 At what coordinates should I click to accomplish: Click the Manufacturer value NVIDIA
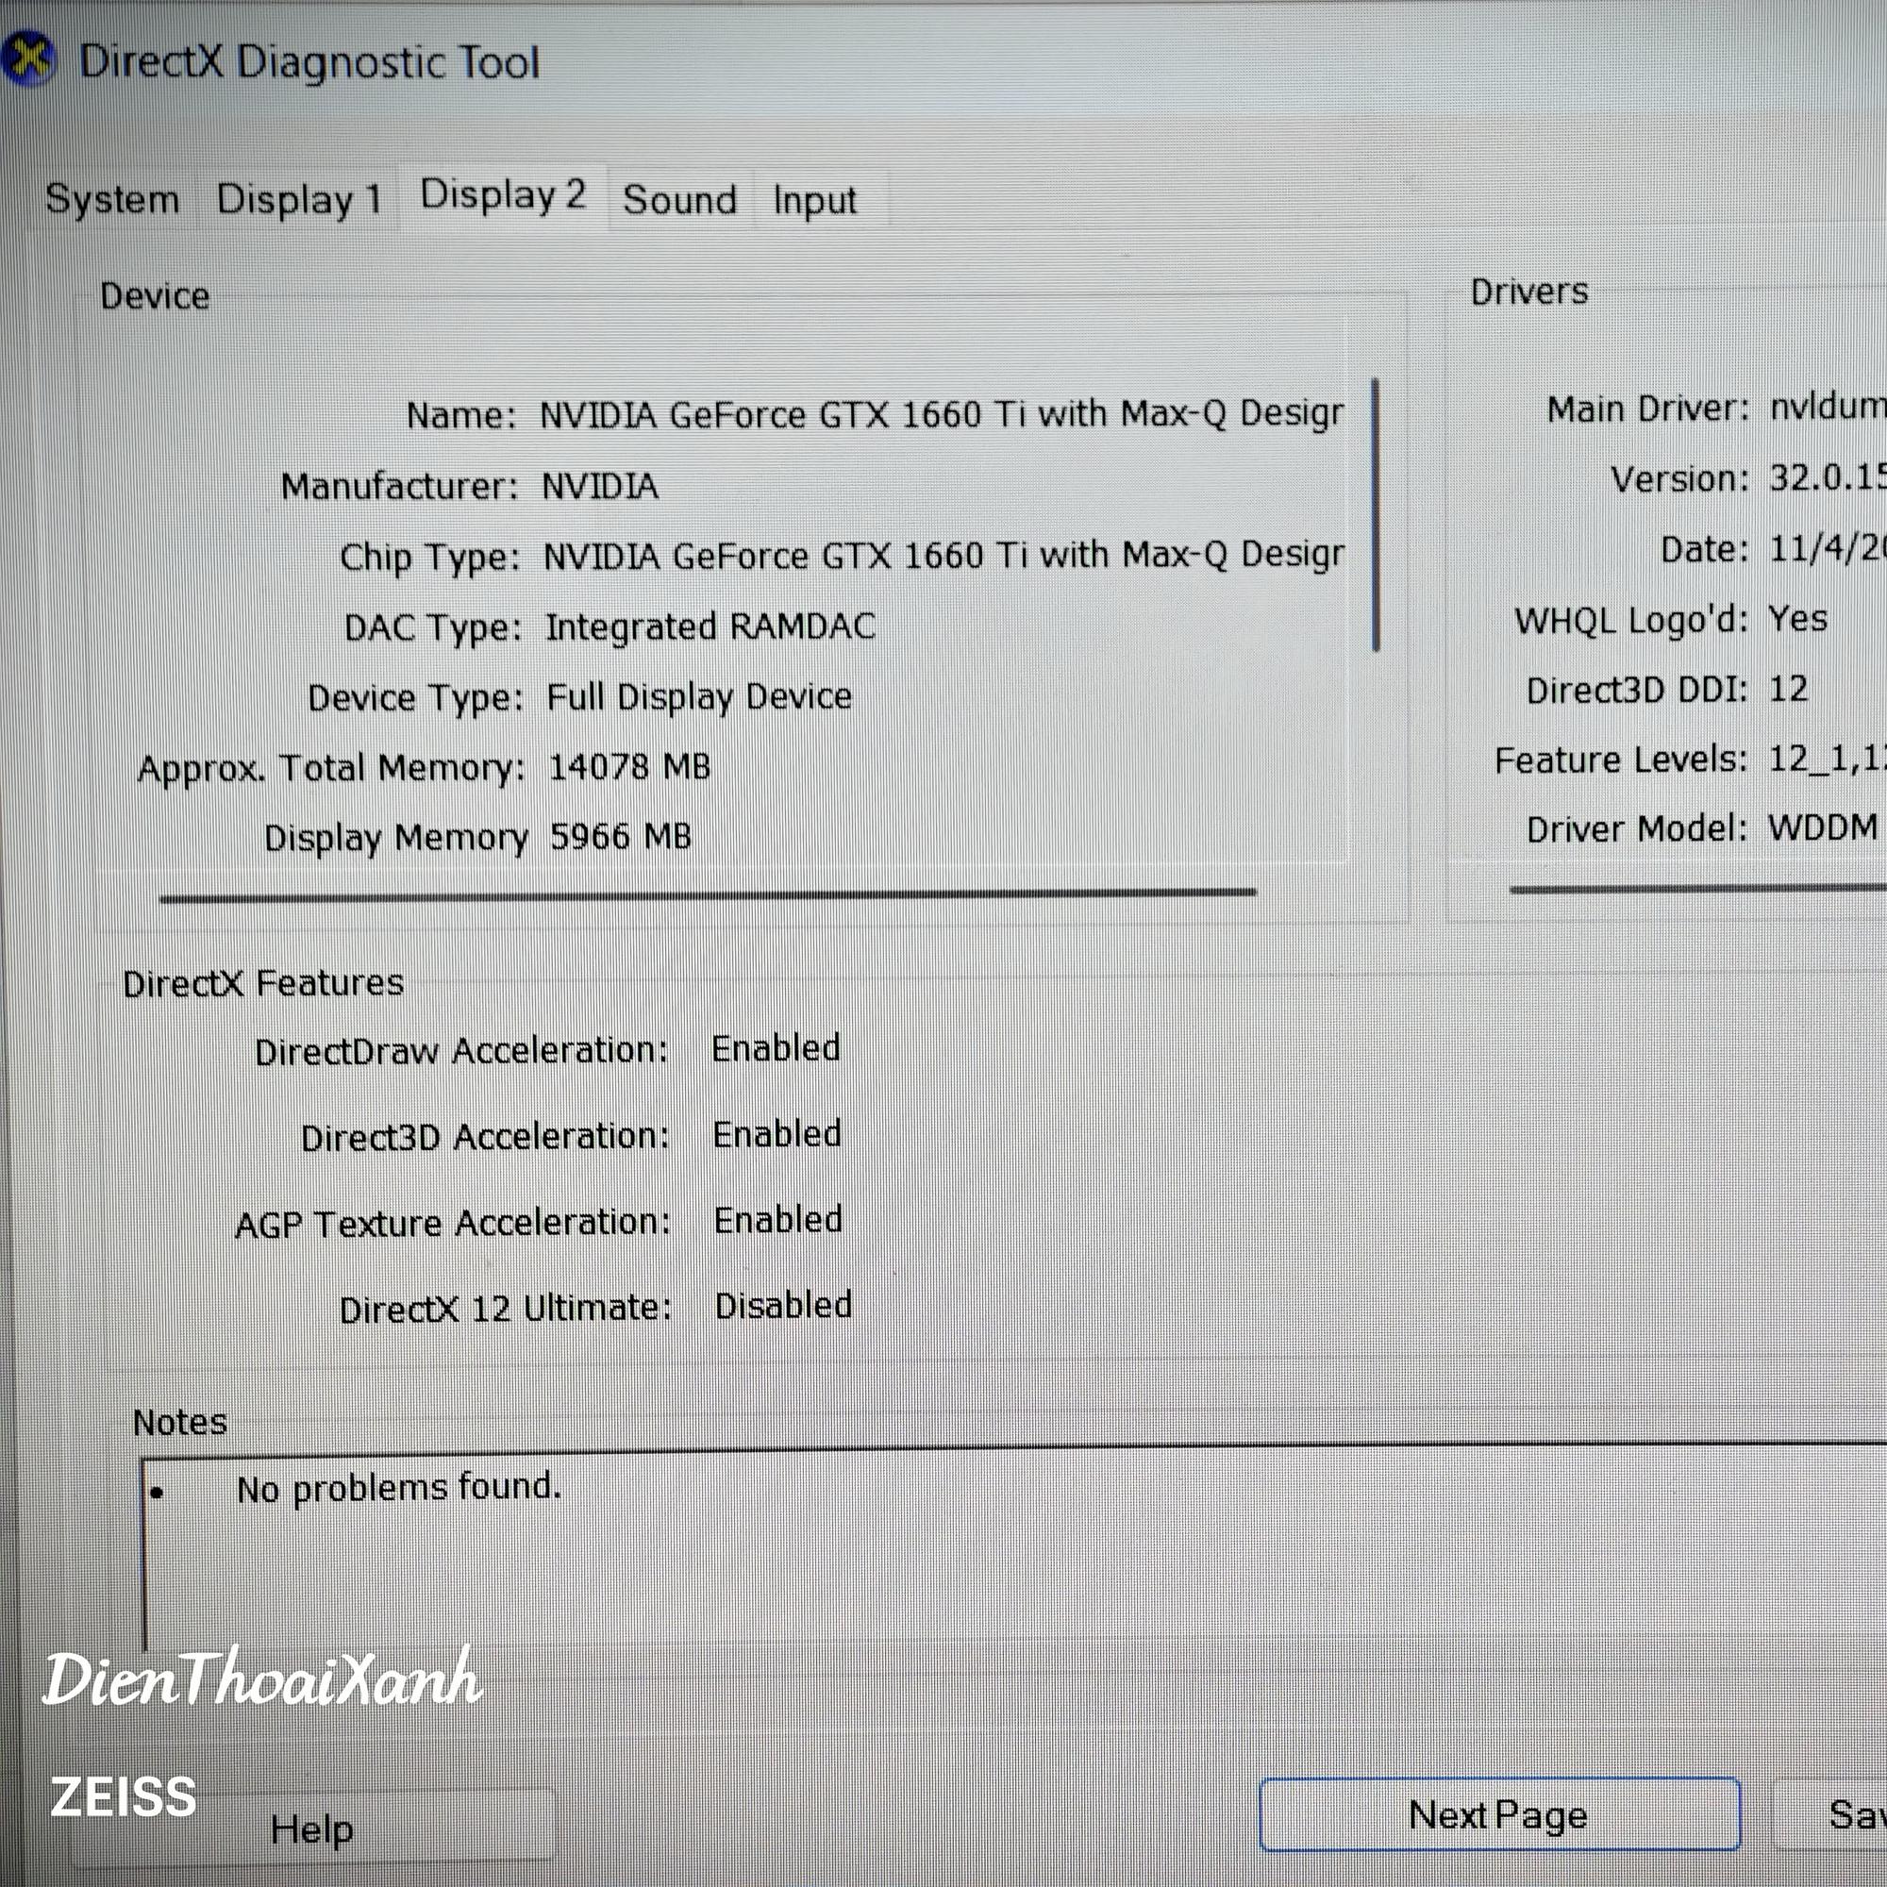[600, 485]
